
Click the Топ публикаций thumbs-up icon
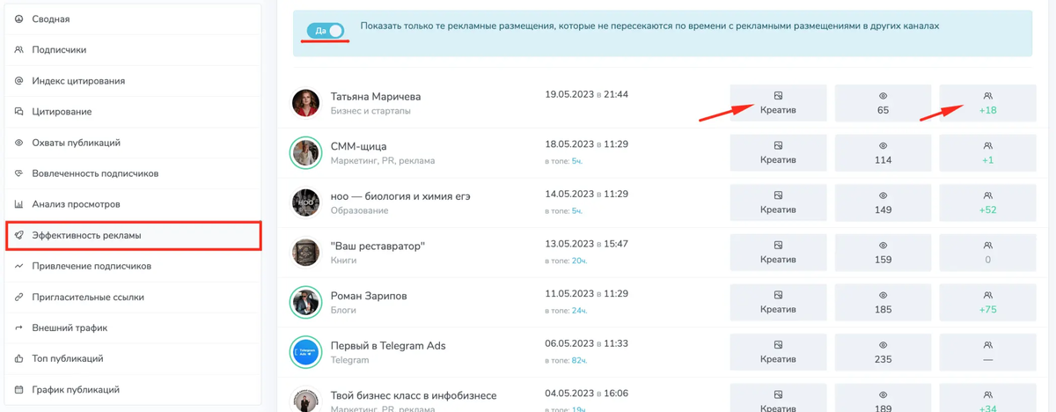tap(18, 358)
